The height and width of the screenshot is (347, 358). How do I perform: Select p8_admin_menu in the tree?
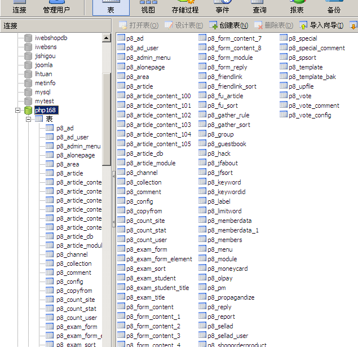[x=78, y=146]
